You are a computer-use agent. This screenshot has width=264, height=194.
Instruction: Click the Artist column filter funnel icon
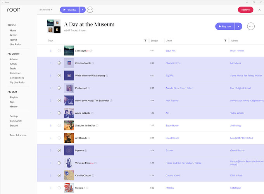[225, 40]
